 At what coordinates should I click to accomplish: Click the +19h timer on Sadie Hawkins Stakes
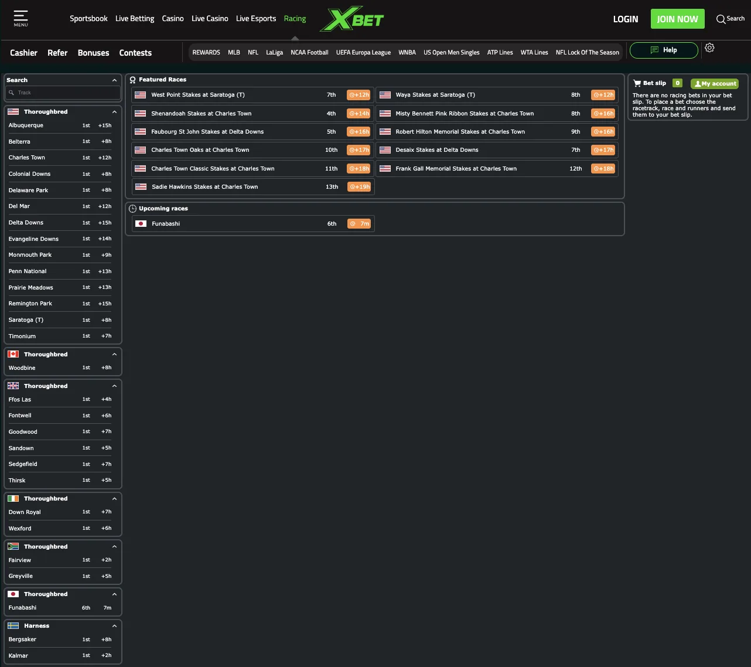[359, 187]
